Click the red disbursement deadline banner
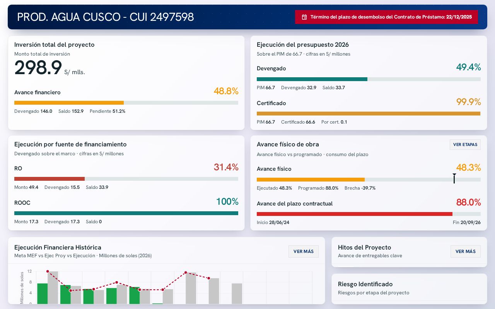The height and width of the screenshot is (309, 495). pyautogui.click(x=386, y=17)
